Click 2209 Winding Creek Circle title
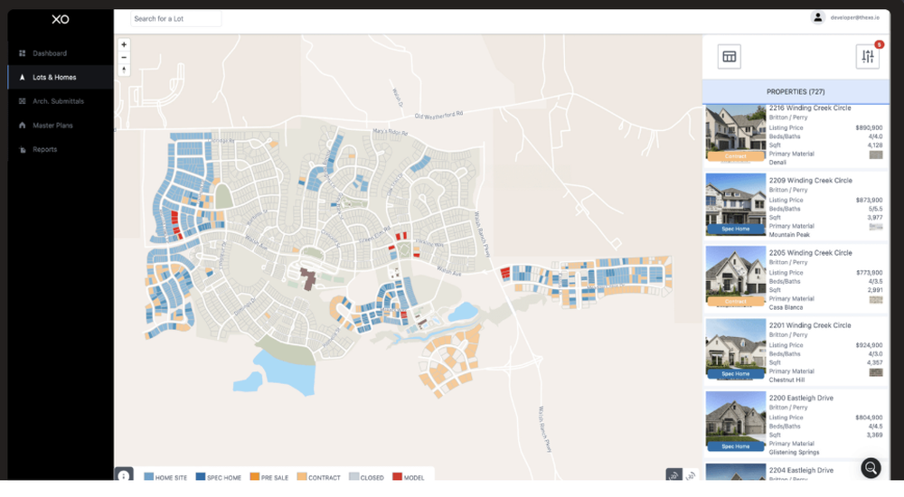This screenshot has width=904, height=497. pos(811,181)
